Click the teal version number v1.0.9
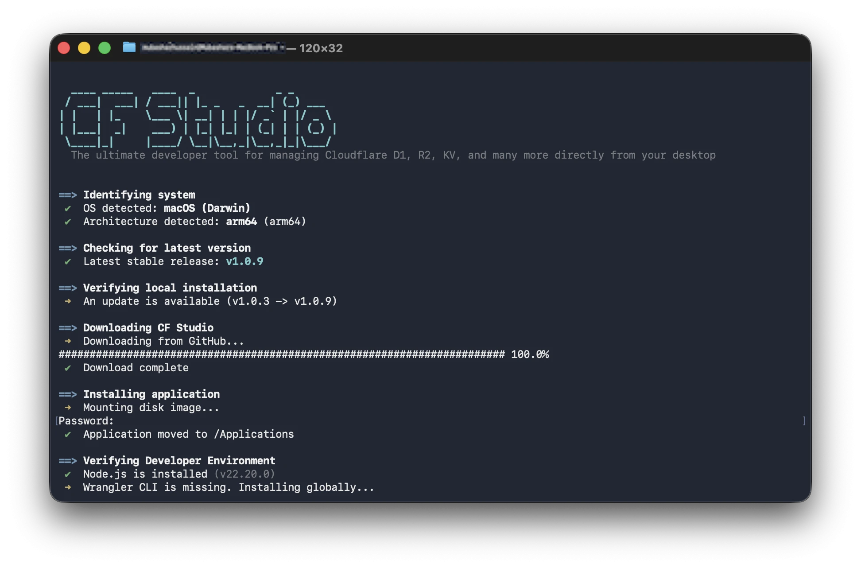Screen dimensions: 861x568 point(245,261)
